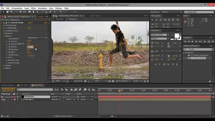Open the Animation menu
The height and width of the screenshot is (121, 215).
coord(43,8)
